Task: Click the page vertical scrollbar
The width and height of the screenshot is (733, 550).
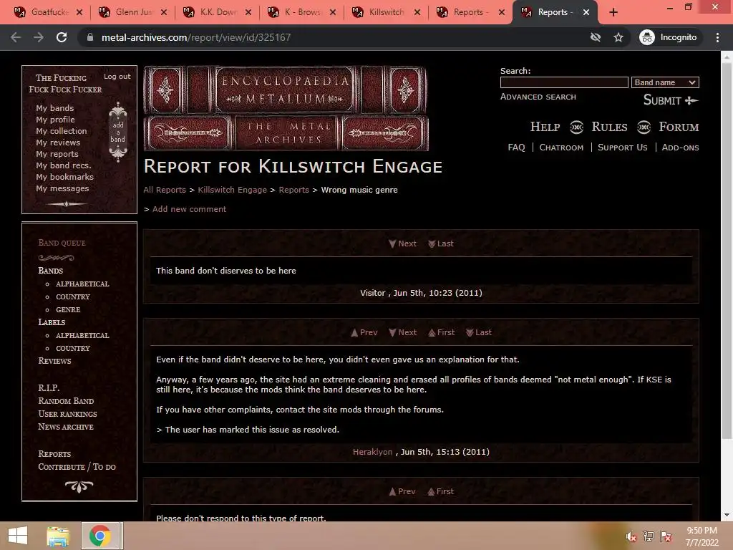Action: [727, 251]
